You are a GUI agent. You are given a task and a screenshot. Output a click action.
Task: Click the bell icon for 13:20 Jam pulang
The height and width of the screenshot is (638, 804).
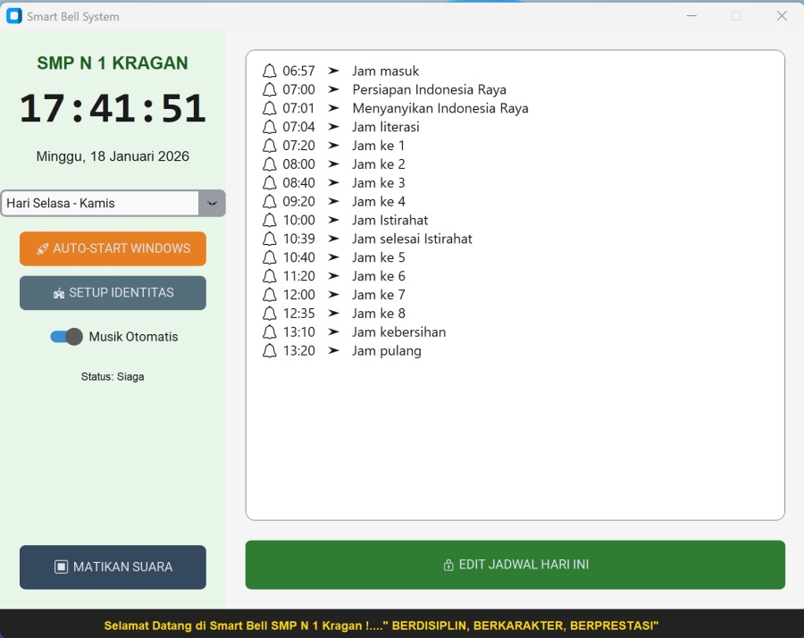270,351
